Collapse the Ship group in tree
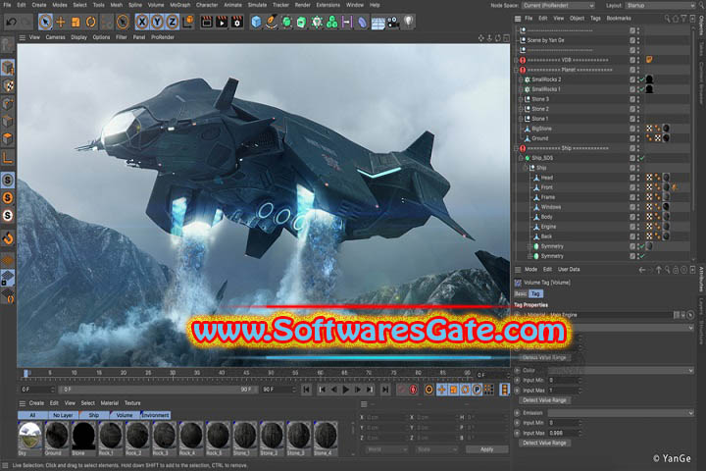The width and height of the screenshot is (706, 471). click(525, 168)
